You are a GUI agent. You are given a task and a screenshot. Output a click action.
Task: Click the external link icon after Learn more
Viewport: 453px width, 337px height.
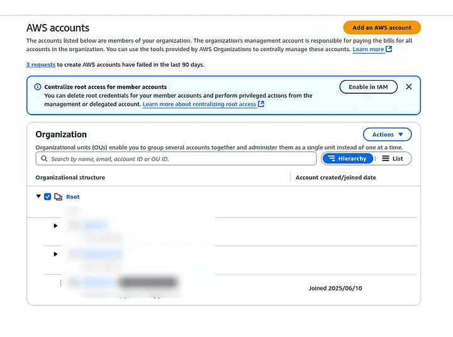(x=389, y=49)
